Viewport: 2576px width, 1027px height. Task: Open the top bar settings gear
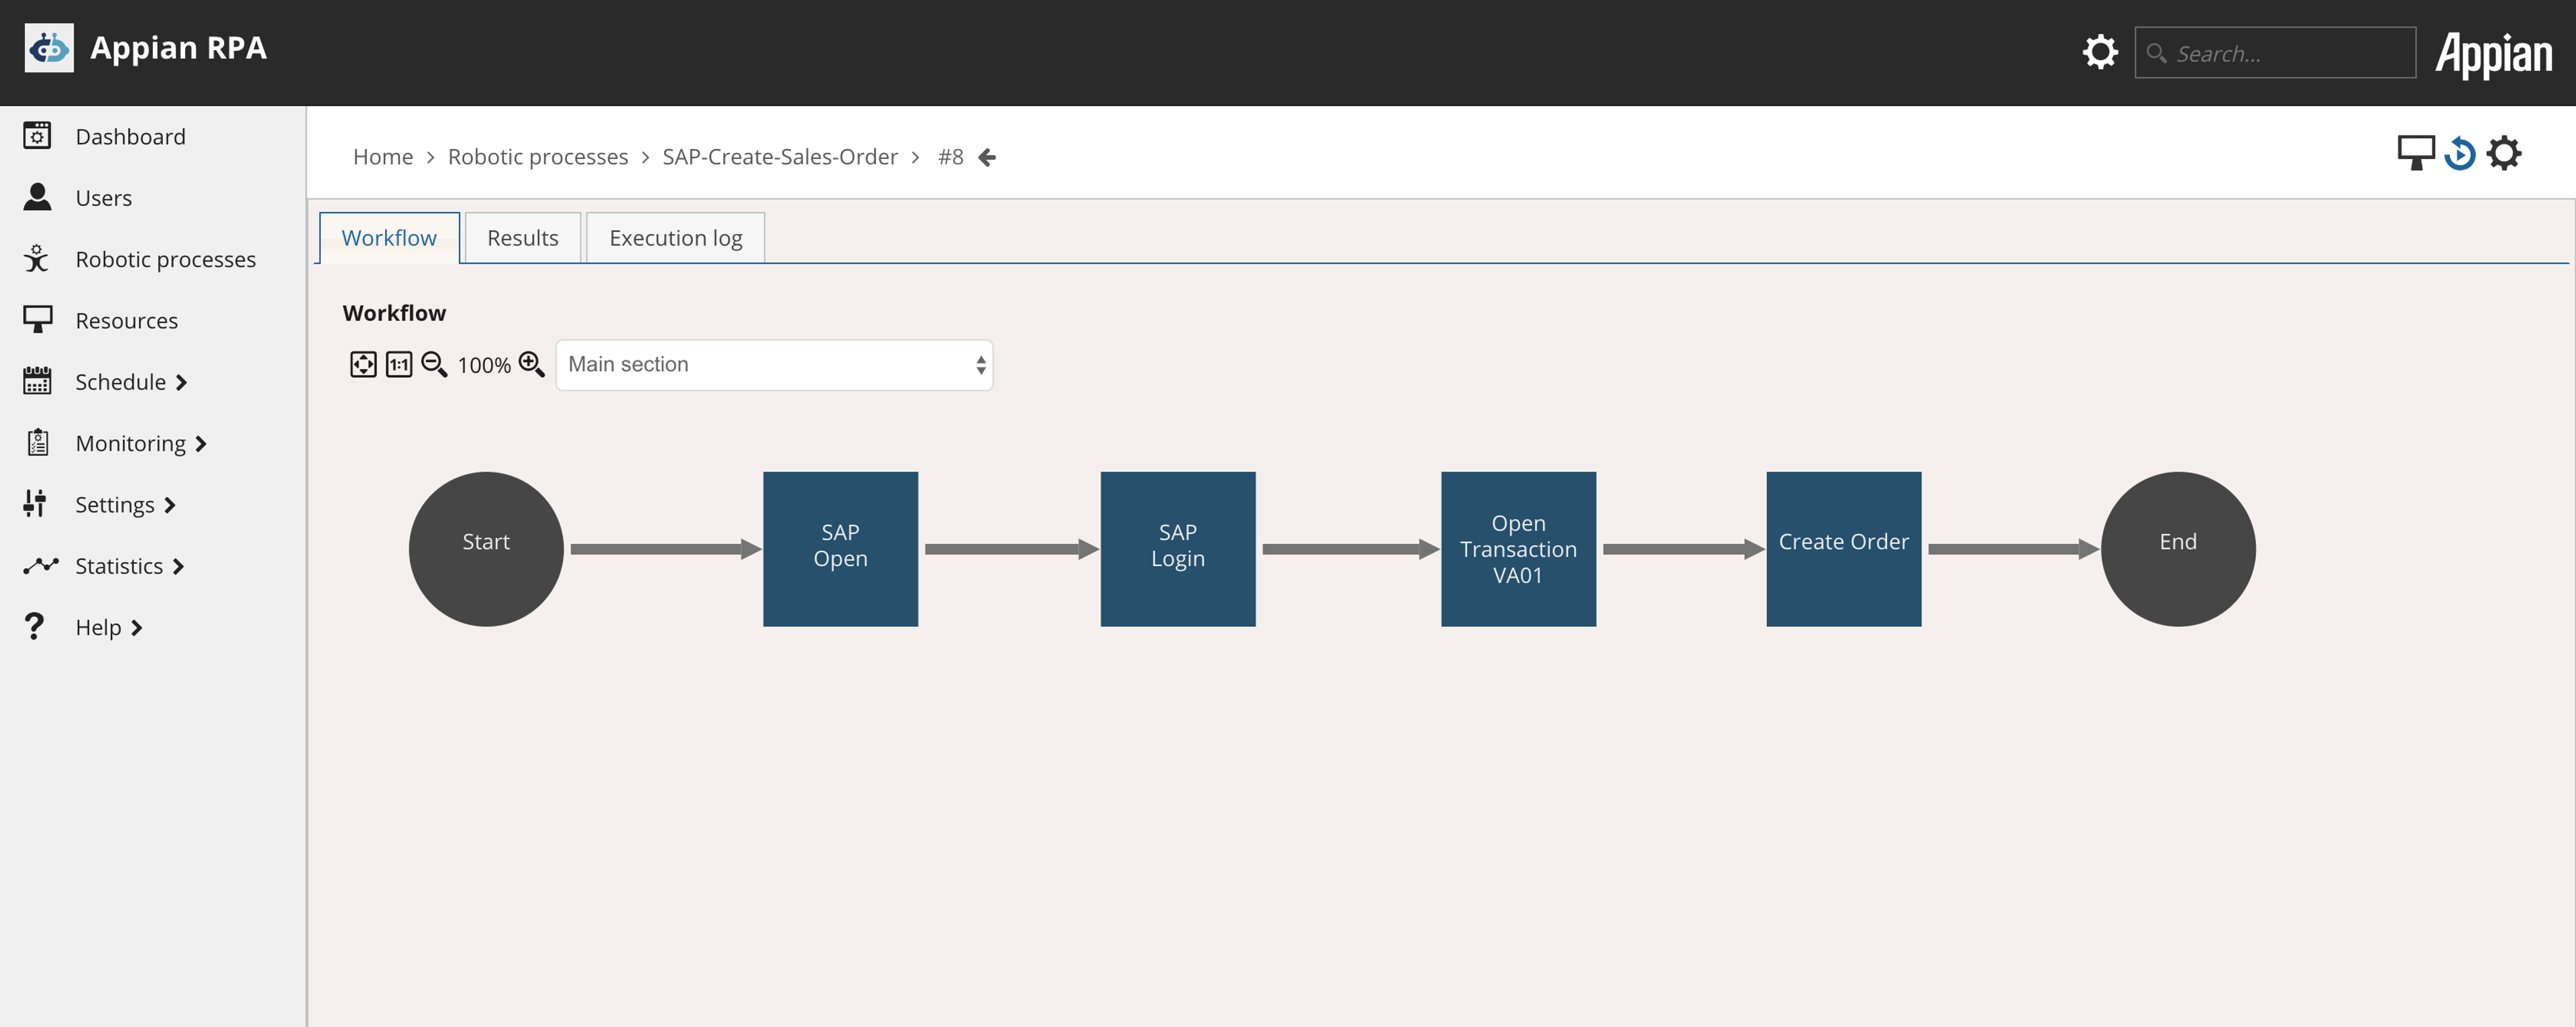click(2100, 52)
